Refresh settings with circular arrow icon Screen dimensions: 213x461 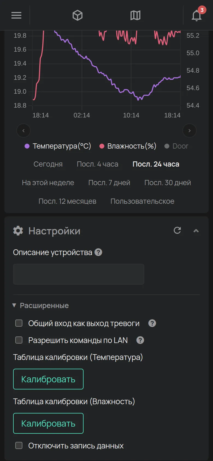click(177, 230)
